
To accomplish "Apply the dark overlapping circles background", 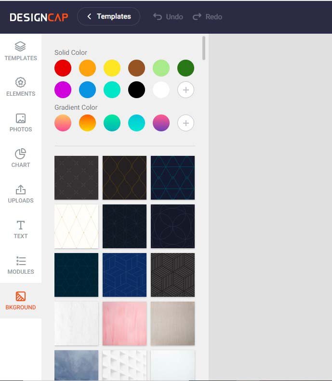I will (173, 227).
